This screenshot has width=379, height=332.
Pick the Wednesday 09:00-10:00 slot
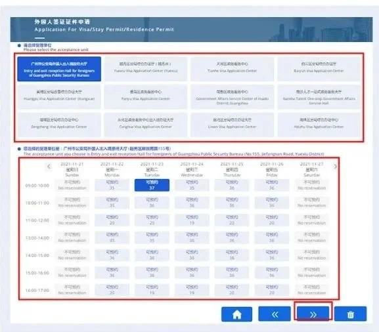click(x=192, y=185)
